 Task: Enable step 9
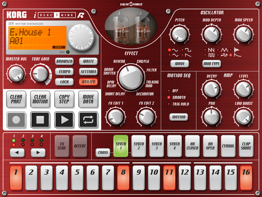tap(139, 178)
